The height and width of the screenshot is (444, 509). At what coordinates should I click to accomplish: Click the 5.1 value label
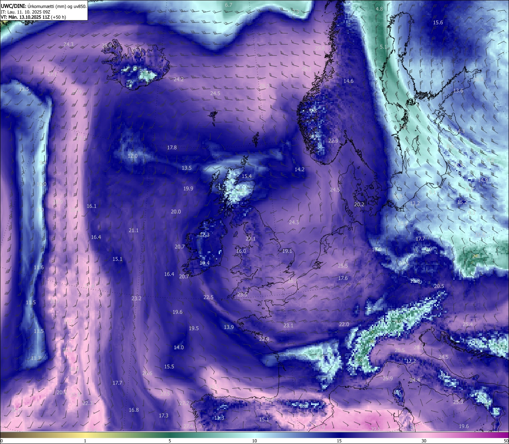(x=383, y=47)
